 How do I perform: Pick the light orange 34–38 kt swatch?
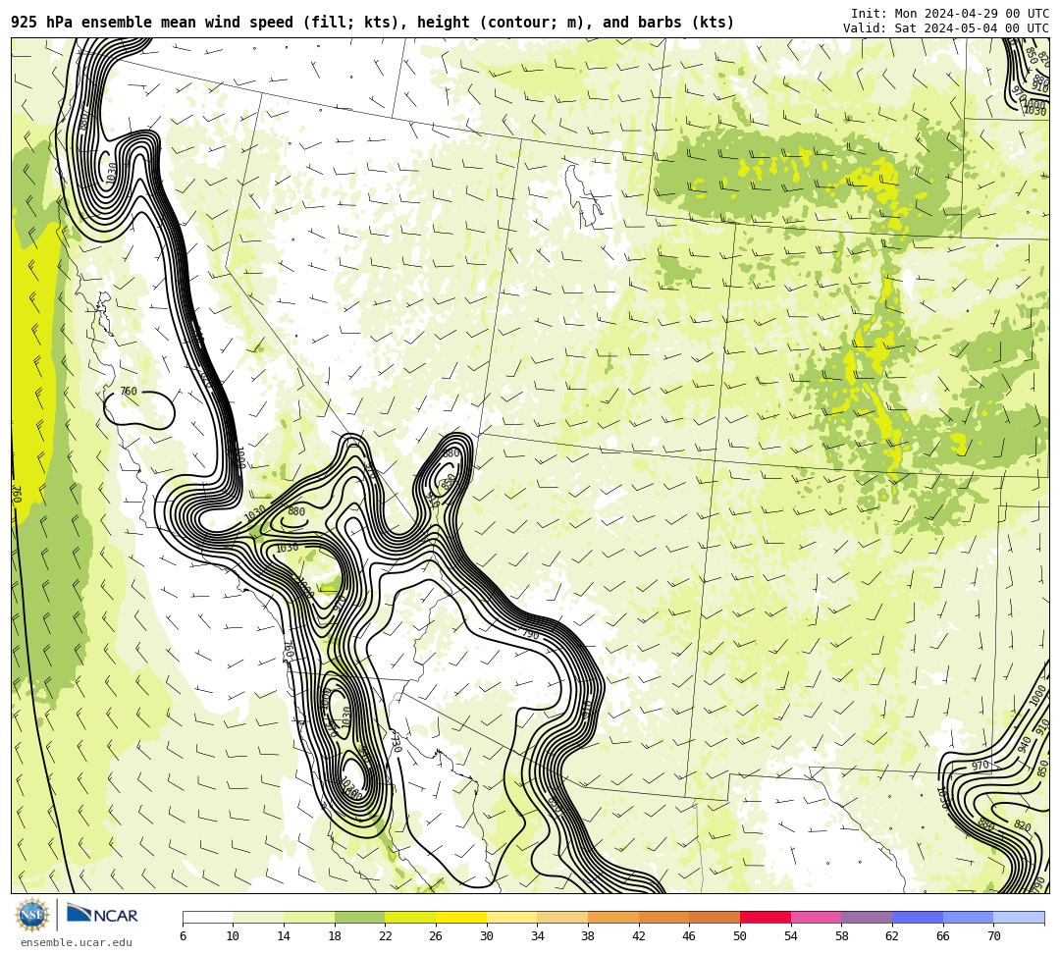click(562, 917)
